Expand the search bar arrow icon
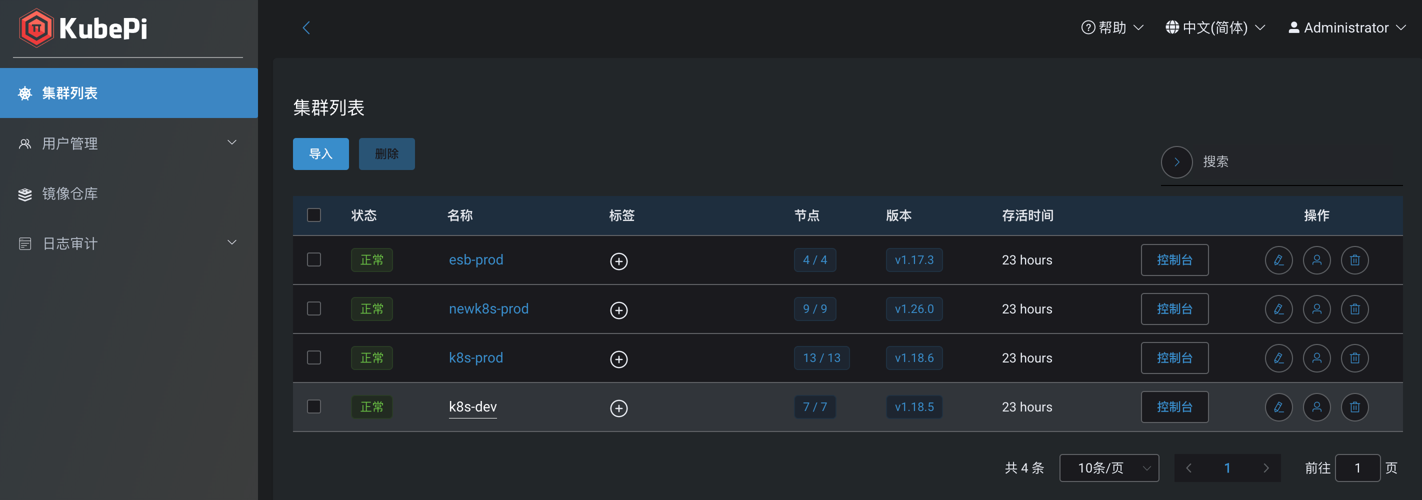1422x500 pixels. click(x=1176, y=161)
